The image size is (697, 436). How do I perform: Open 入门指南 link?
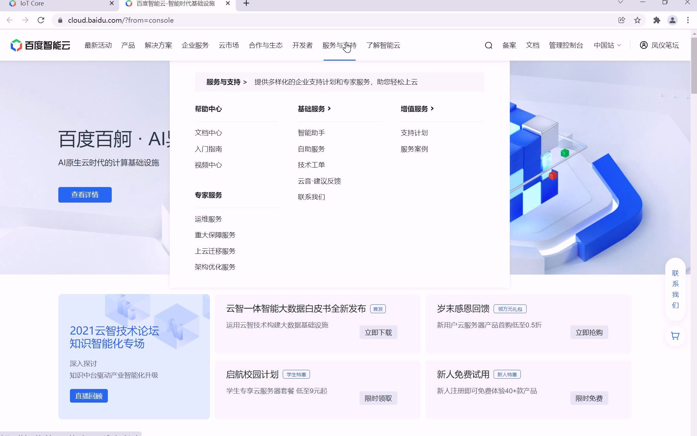[208, 149]
